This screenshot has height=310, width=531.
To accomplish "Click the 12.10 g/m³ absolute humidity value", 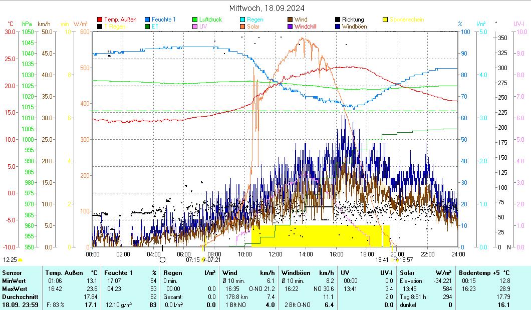I will point(119,305).
